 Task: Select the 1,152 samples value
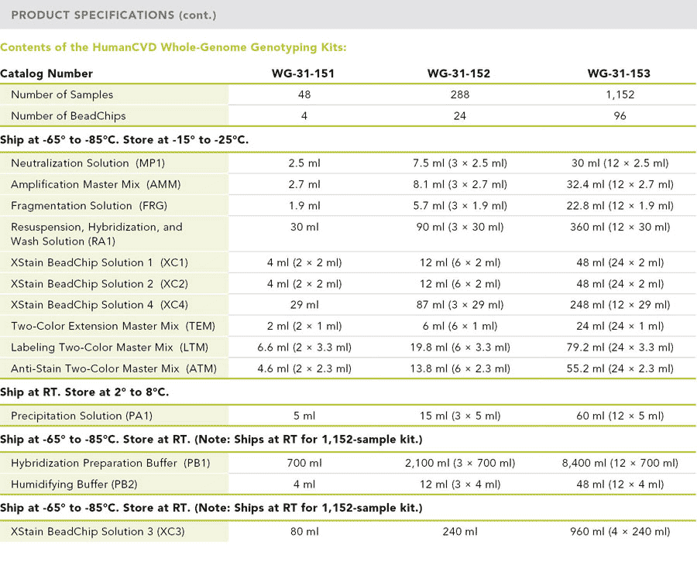tap(620, 94)
